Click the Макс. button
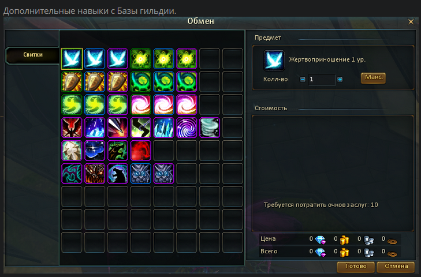Viewport: 421px width, 277px height. (373, 78)
